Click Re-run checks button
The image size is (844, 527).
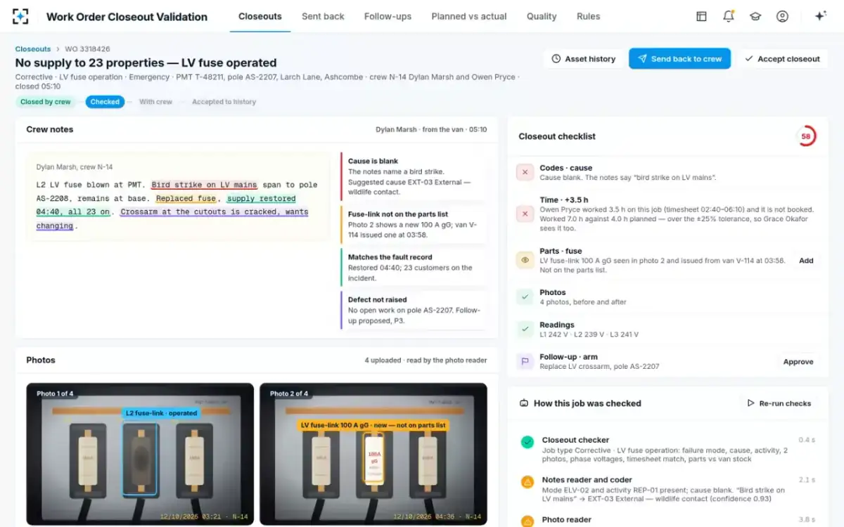tap(779, 403)
